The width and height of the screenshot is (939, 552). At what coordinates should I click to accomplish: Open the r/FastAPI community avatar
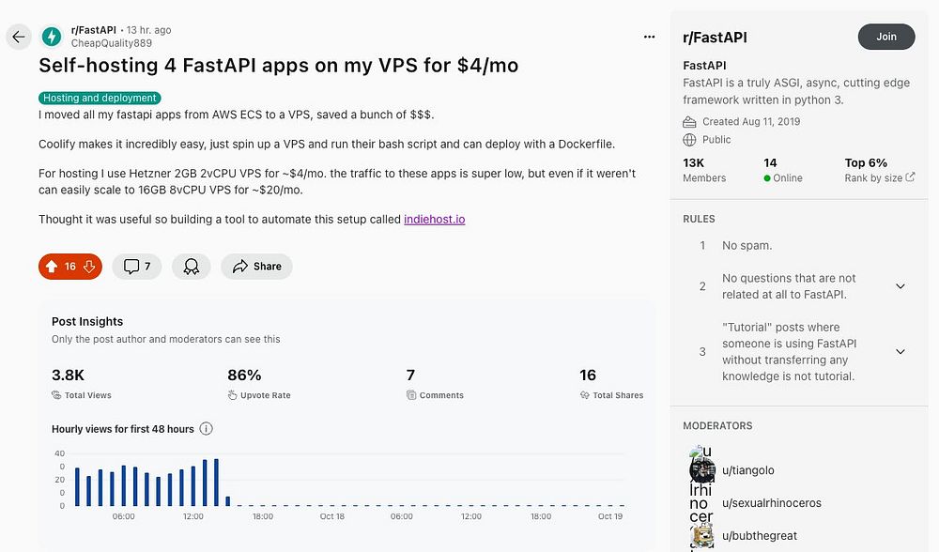(52, 37)
